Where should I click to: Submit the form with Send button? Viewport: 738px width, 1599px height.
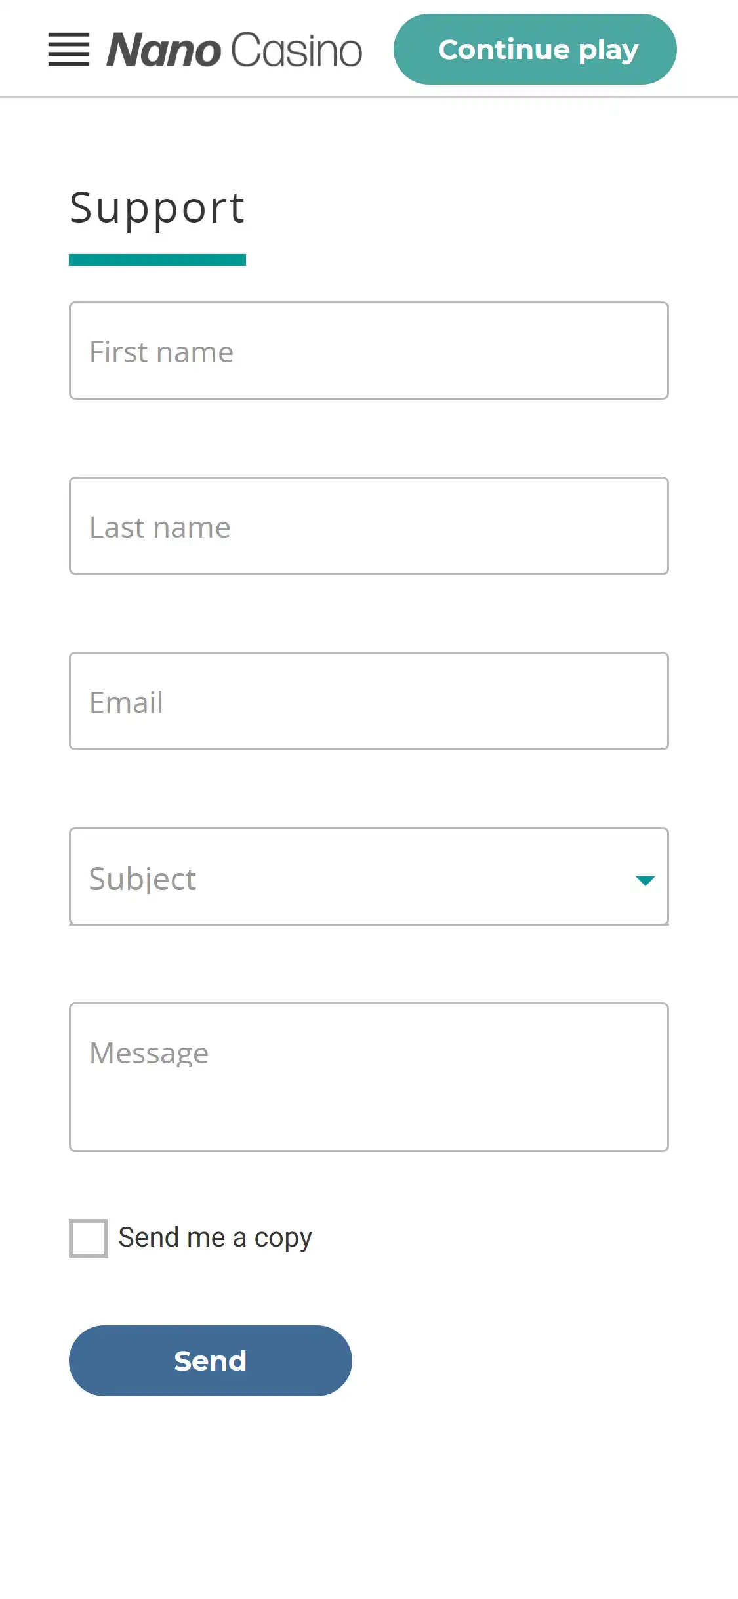click(x=211, y=1361)
